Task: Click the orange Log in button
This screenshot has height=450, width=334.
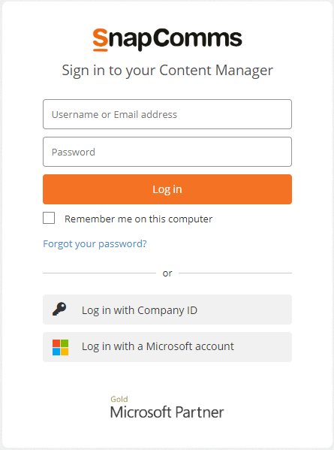Action: [167, 189]
